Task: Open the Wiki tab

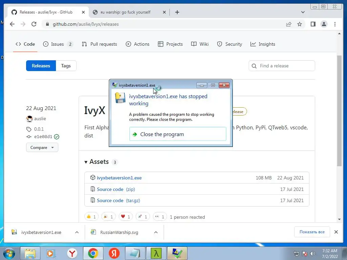Action: click(200, 44)
